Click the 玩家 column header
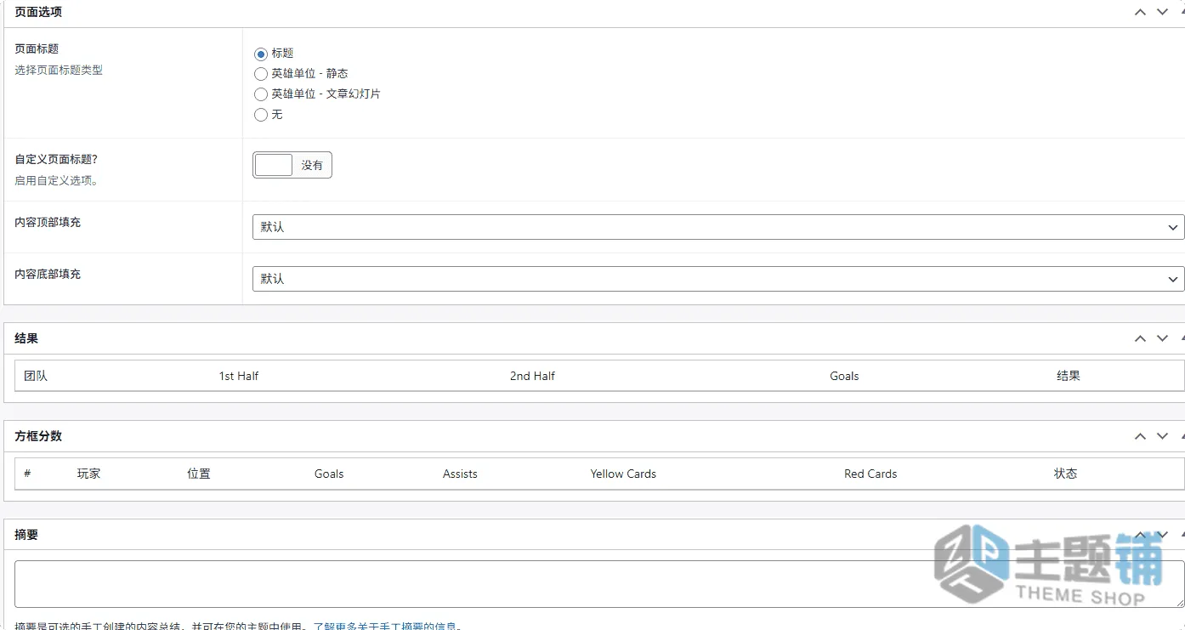Viewport: 1185px width, 630px height. pyautogui.click(x=88, y=474)
